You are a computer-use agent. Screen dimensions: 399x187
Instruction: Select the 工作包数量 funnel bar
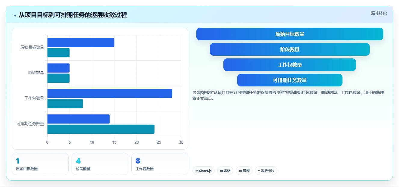pyautogui.click(x=290, y=65)
